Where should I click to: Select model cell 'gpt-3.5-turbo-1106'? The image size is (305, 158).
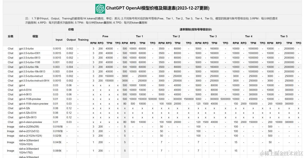pos(30,62)
